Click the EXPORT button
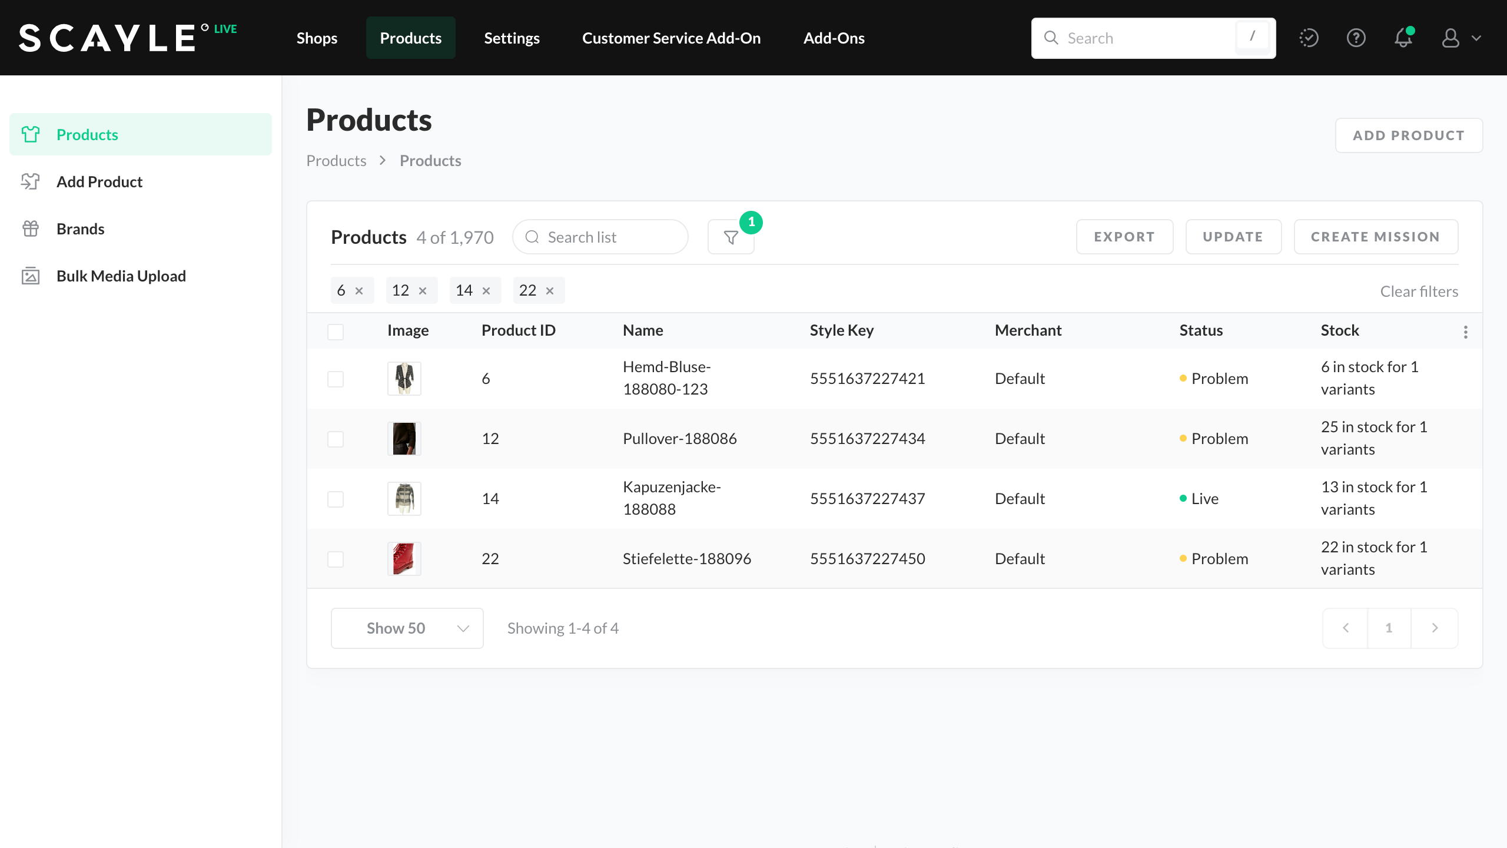Viewport: 1507px width, 848px height. pyautogui.click(x=1124, y=237)
